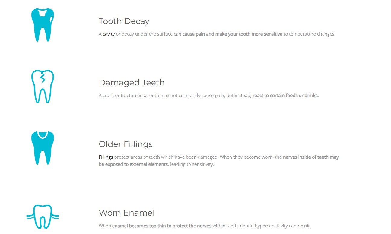This screenshot has width=391, height=234.
Task: Click the Older Fillings tooth icon
Action: (43, 148)
